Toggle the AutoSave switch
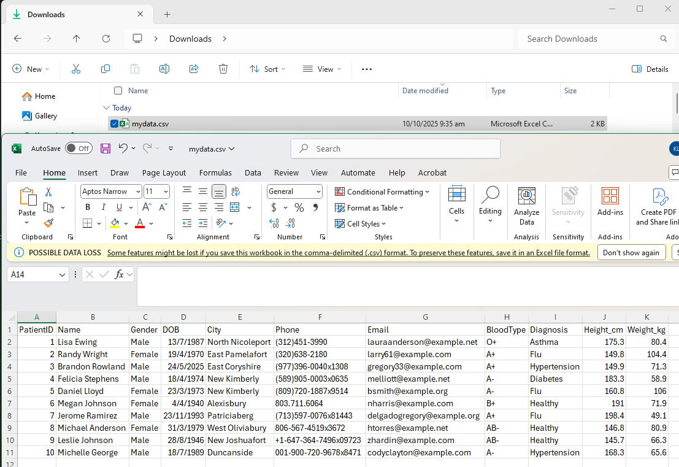This screenshot has height=467, width=679. pos(78,149)
